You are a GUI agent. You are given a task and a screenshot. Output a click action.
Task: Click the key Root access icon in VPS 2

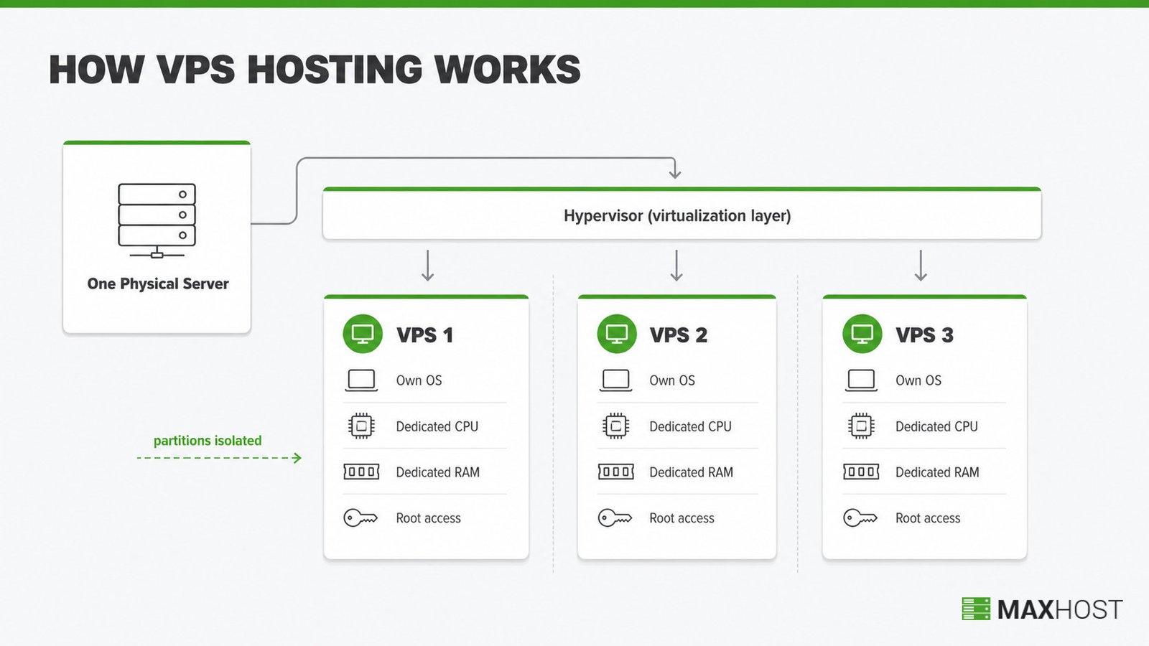point(615,518)
